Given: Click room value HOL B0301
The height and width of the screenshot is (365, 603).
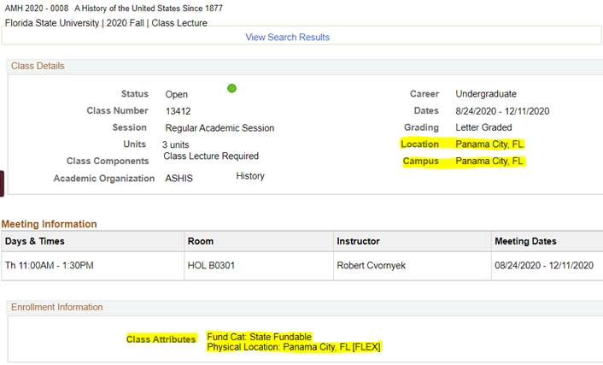Looking at the screenshot, I should pos(211,265).
